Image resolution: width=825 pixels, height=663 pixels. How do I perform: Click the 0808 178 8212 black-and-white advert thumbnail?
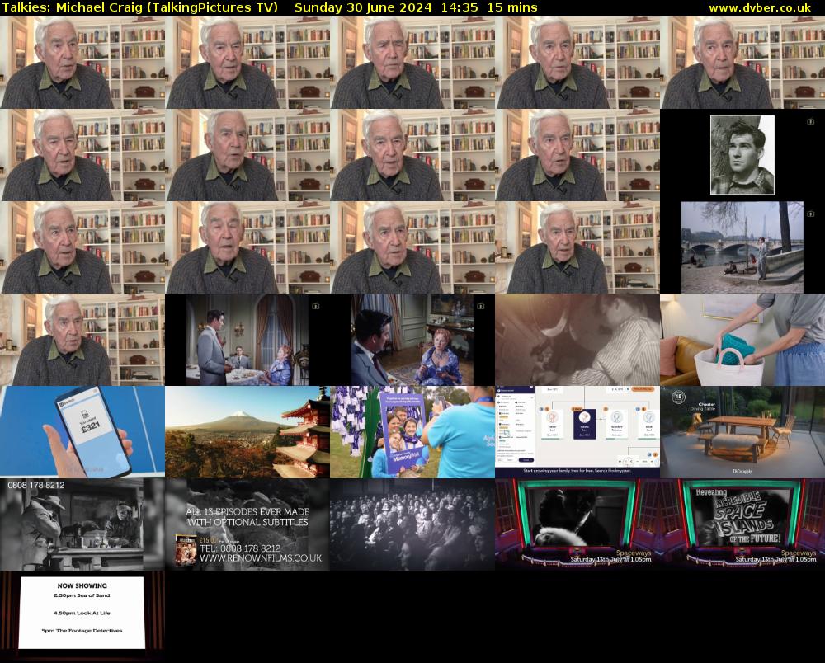tap(82, 524)
